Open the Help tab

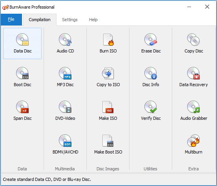pos(93,20)
